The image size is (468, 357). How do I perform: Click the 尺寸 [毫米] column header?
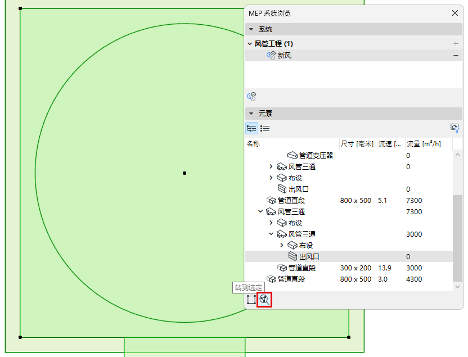[x=358, y=144]
